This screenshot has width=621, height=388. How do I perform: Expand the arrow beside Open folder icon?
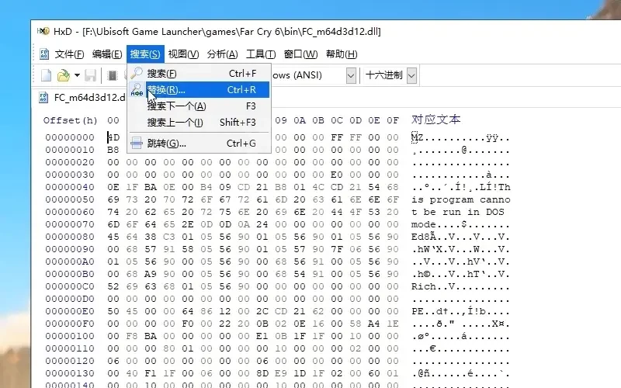(77, 75)
